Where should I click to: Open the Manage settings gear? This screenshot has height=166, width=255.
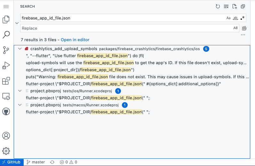(6, 151)
